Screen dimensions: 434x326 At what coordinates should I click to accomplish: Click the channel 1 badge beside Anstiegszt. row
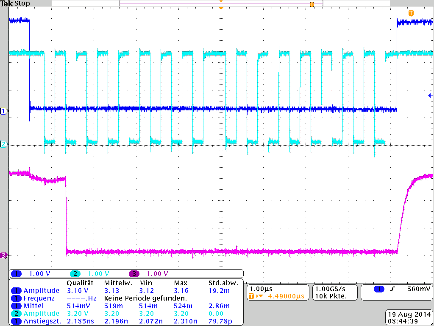[x=17, y=321]
